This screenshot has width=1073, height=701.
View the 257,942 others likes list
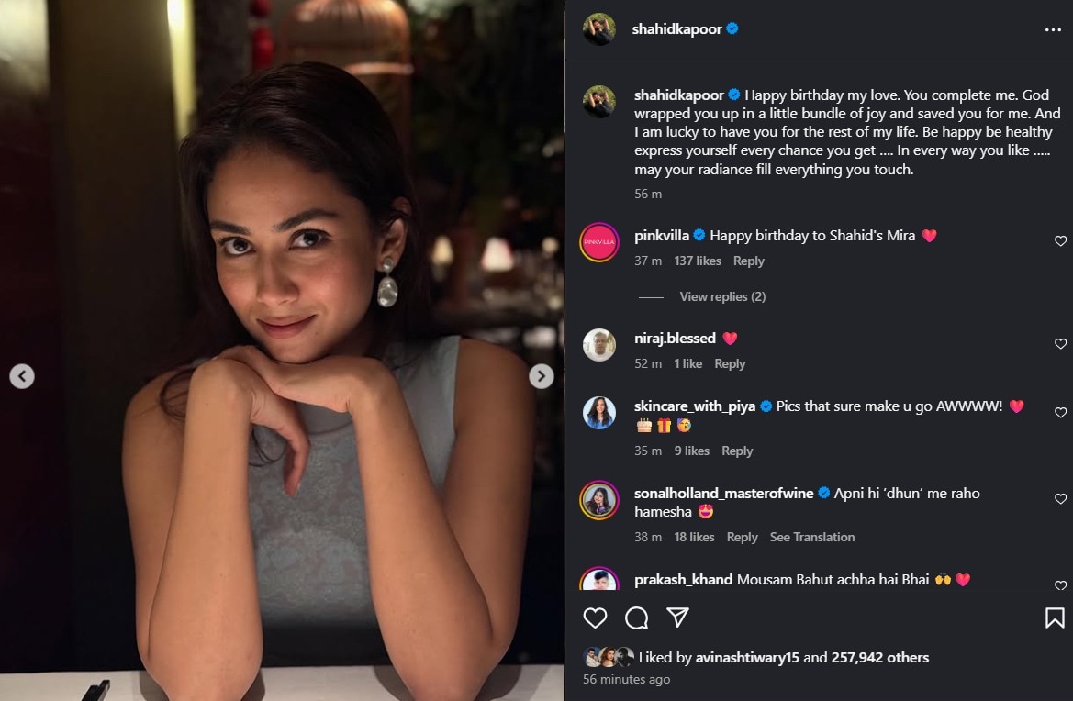coord(879,657)
